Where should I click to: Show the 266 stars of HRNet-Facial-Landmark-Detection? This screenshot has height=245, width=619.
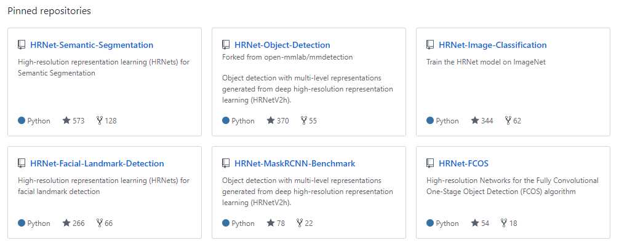coord(73,224)
